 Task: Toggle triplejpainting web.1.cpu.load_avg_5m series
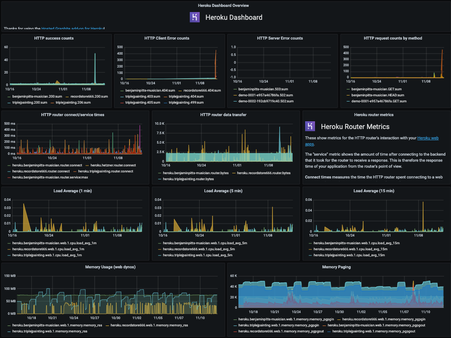coord(198,255)
